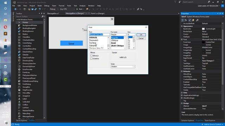Open the Windows Start button
The width and height of the screenshot is (225, 126).
[5, 3]
